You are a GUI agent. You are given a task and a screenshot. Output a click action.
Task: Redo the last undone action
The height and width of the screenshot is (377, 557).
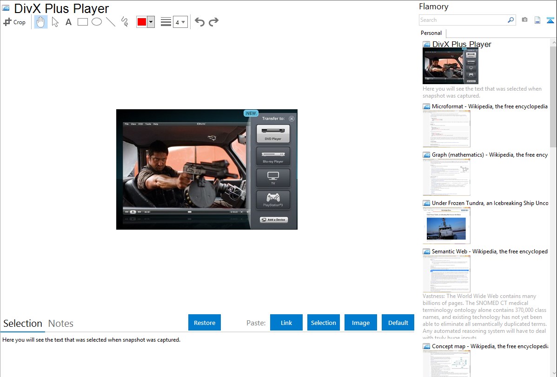[213, 22]
